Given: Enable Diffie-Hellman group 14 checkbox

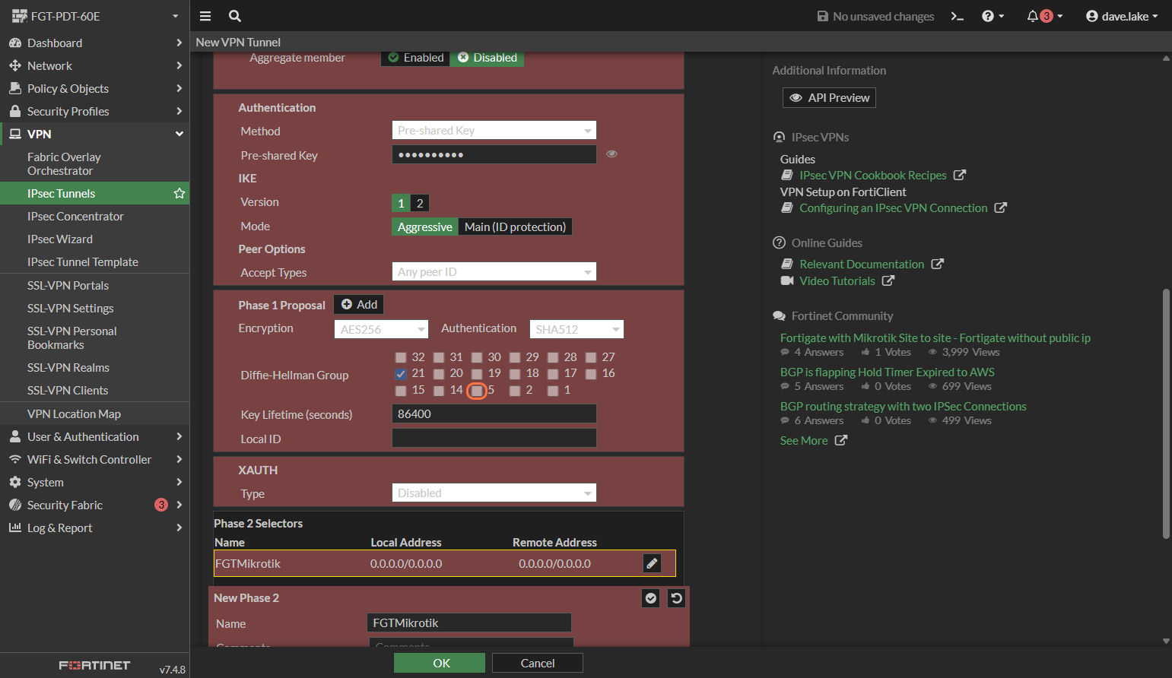Looking at the screenshot, I should [x=439, y=391].
